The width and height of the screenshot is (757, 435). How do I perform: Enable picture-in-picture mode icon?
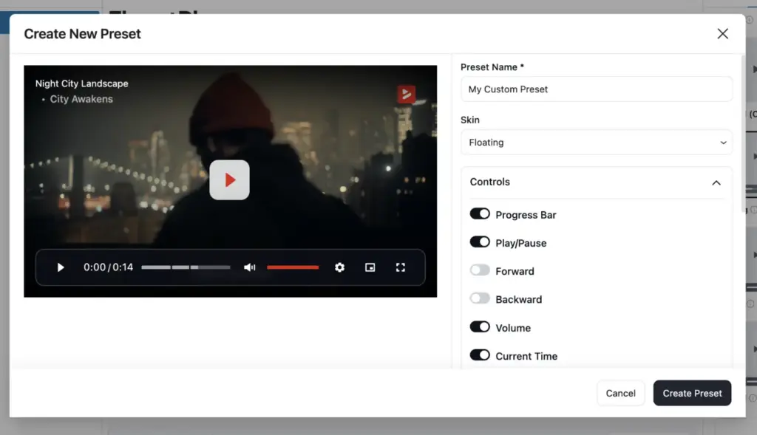click(370, 267)
